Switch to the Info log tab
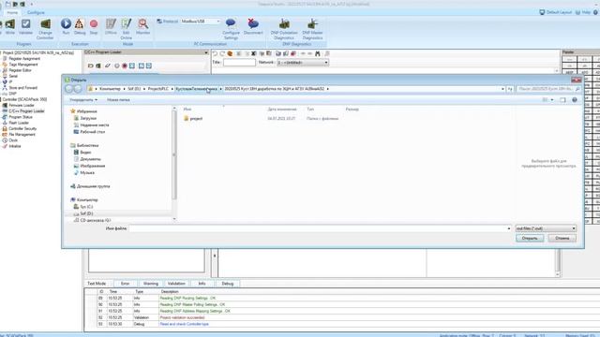The height and width of the screenshot is (337, 600). coord(202,284)
